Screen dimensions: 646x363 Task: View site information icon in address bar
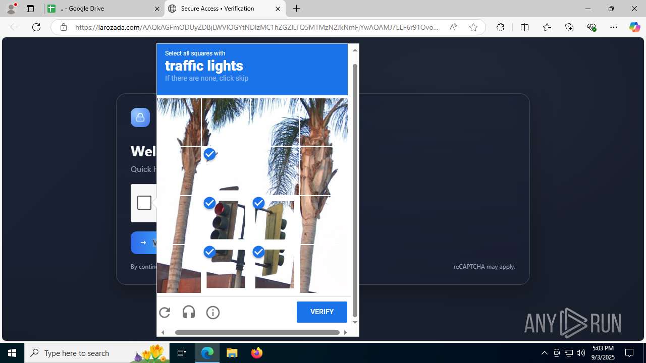(63, 27)
